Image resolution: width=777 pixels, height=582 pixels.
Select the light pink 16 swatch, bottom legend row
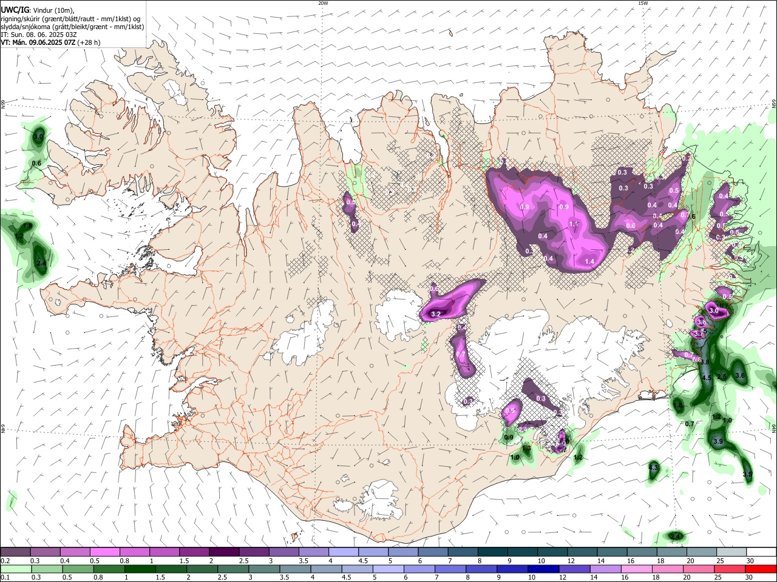coord(636,569)
